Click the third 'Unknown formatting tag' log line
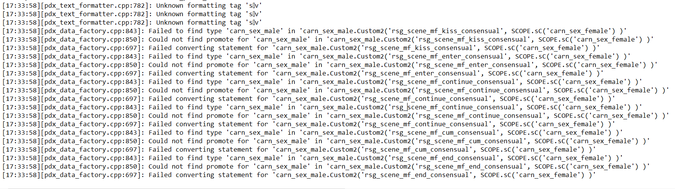Screen dimensions: 675x189 (x=132, y=22)
